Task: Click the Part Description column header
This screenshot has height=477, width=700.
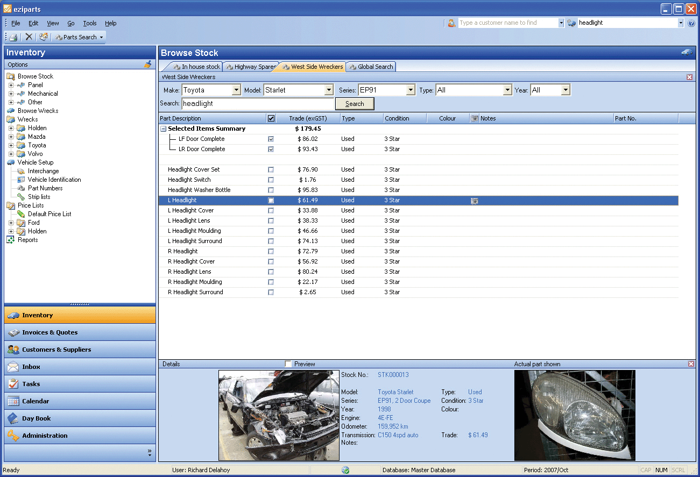Action: (213, 118)
